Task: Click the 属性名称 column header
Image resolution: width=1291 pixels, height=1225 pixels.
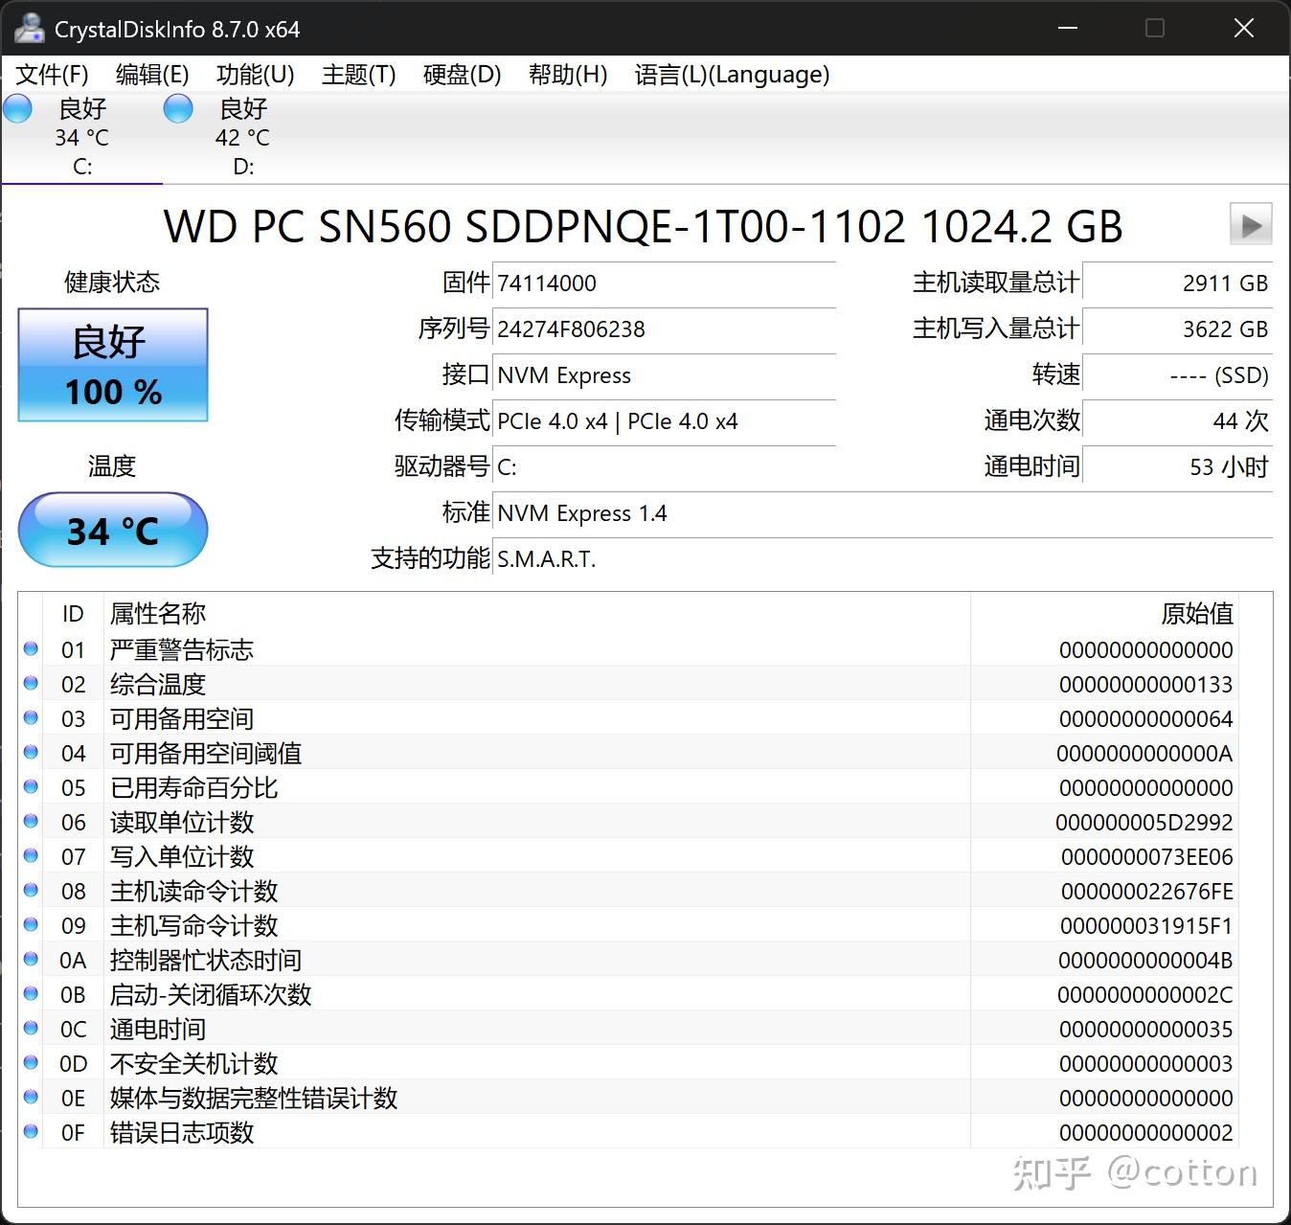Action: pos(536,613)
